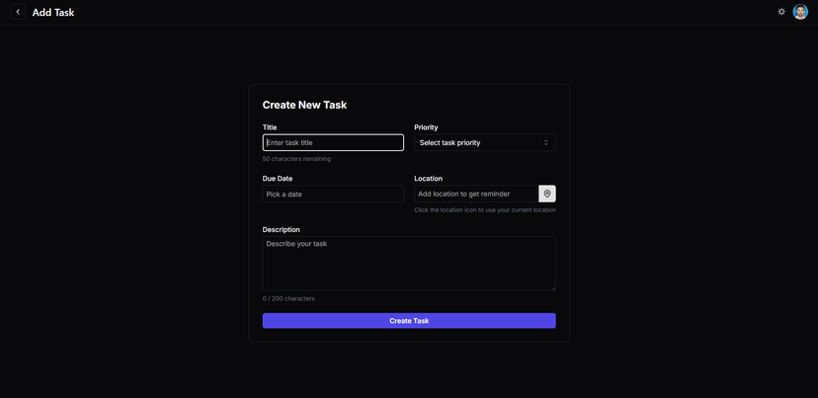Toggle light theme with the sun icon

(781, 12)
